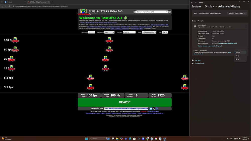Open the weather widget on taskbar
251x141 pixels.
pyautogui.click(x=7, y=138)
